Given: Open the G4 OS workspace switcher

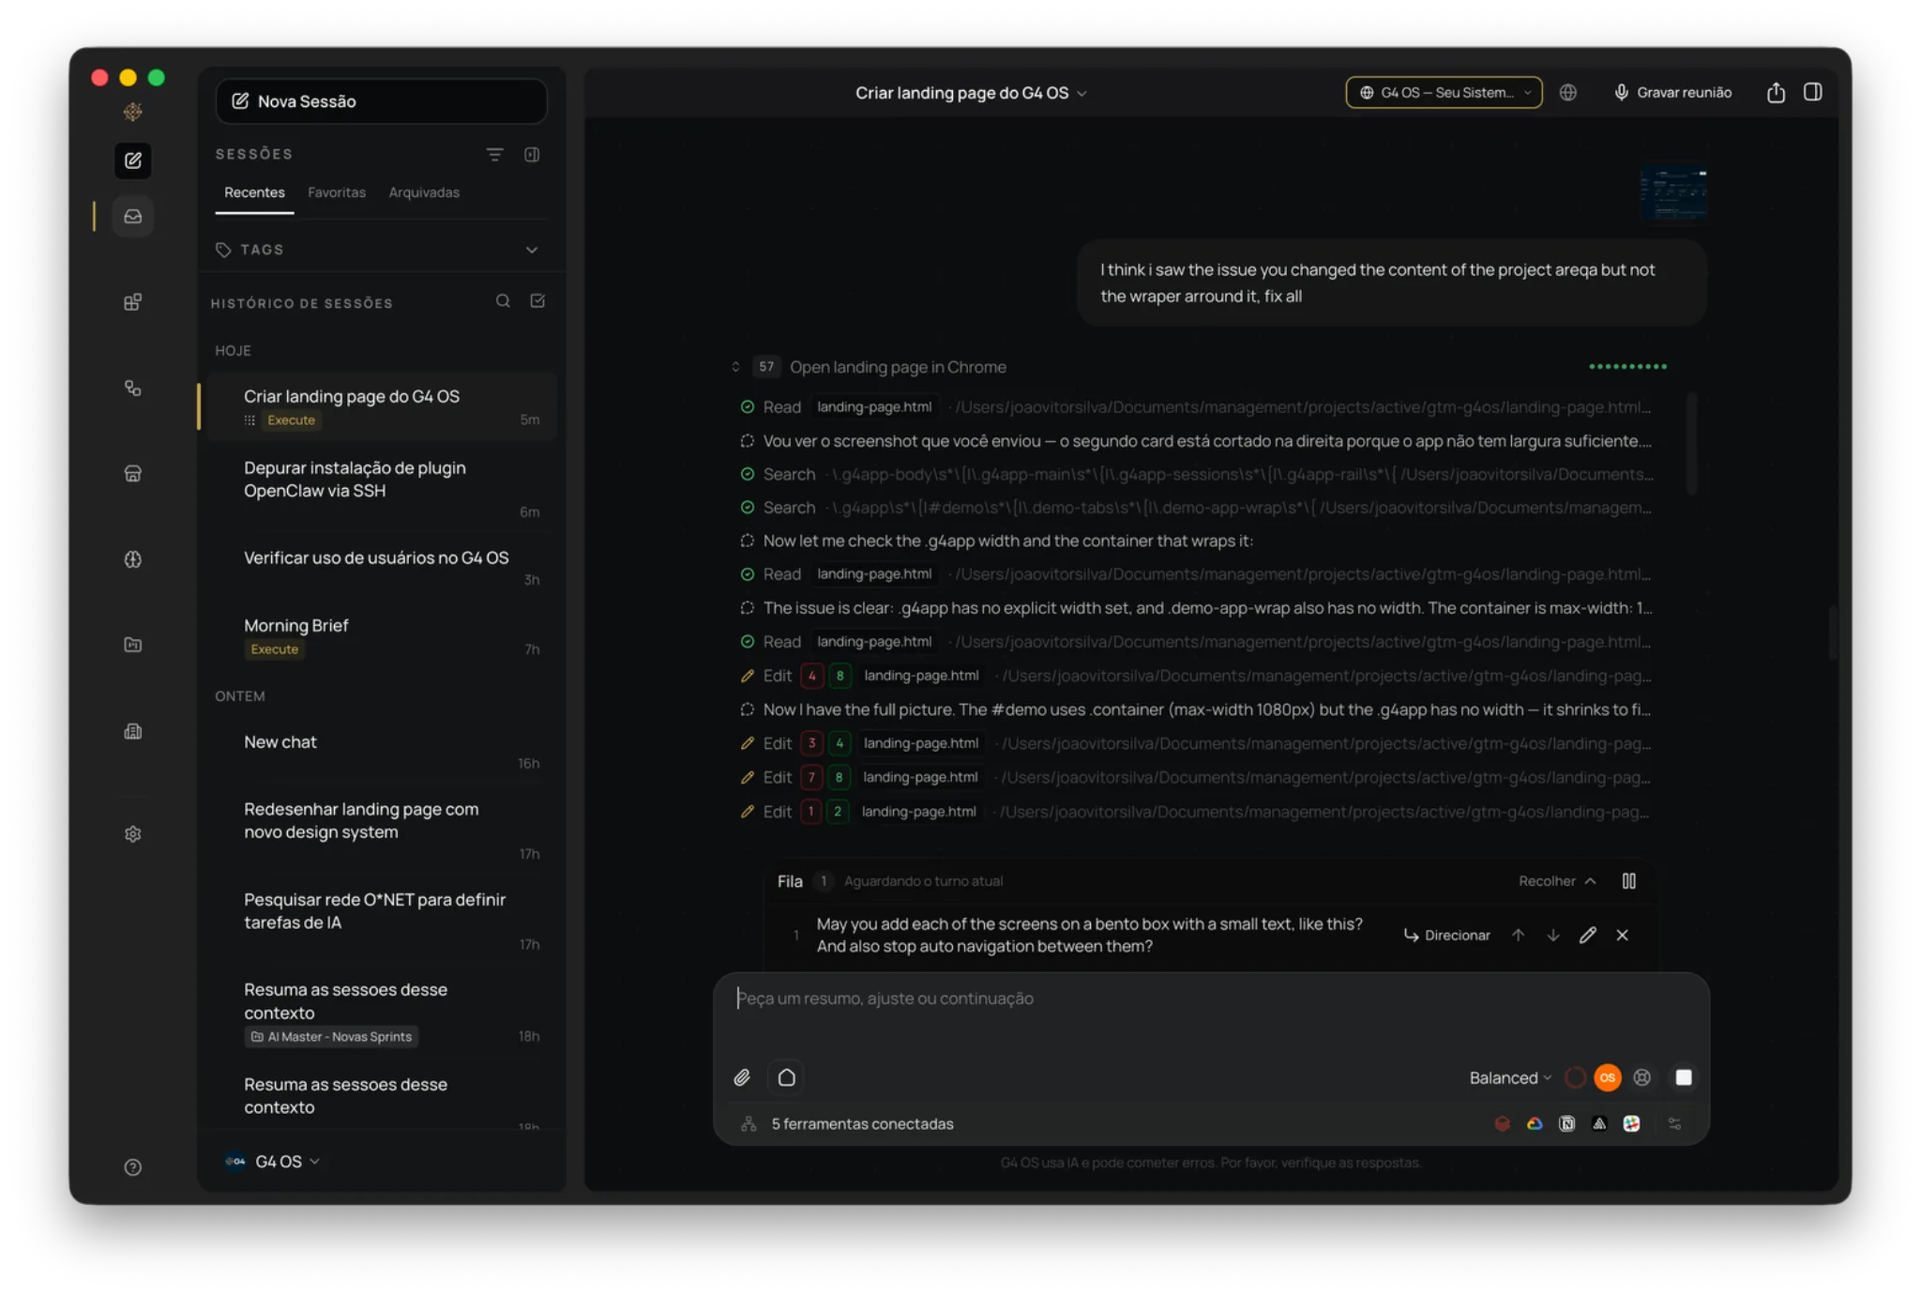Looking at the screenshot, I should point(273,1161).
